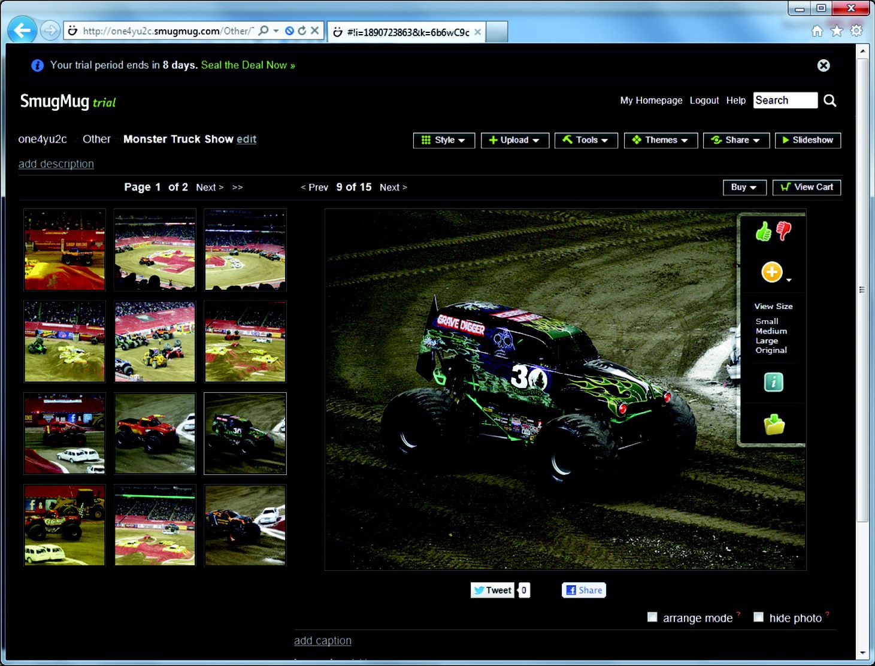
Task: Click the yellow folder save icon
Action: point(774,425)
